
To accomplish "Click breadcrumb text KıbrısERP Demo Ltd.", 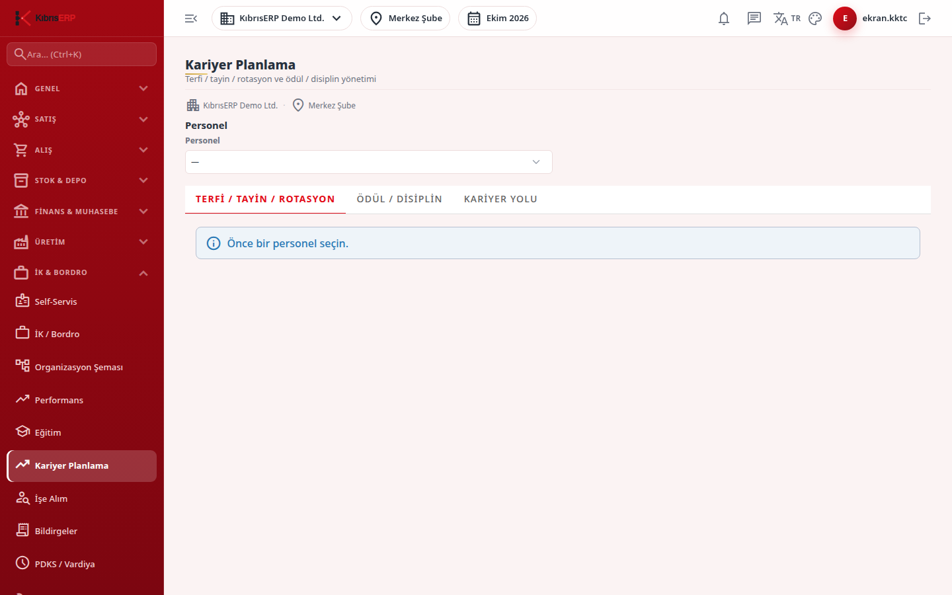I will pos(240,105).
